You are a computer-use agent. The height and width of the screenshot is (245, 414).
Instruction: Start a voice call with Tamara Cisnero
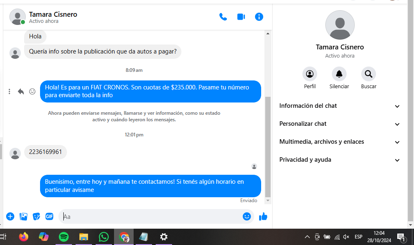(x=223, y=17)
